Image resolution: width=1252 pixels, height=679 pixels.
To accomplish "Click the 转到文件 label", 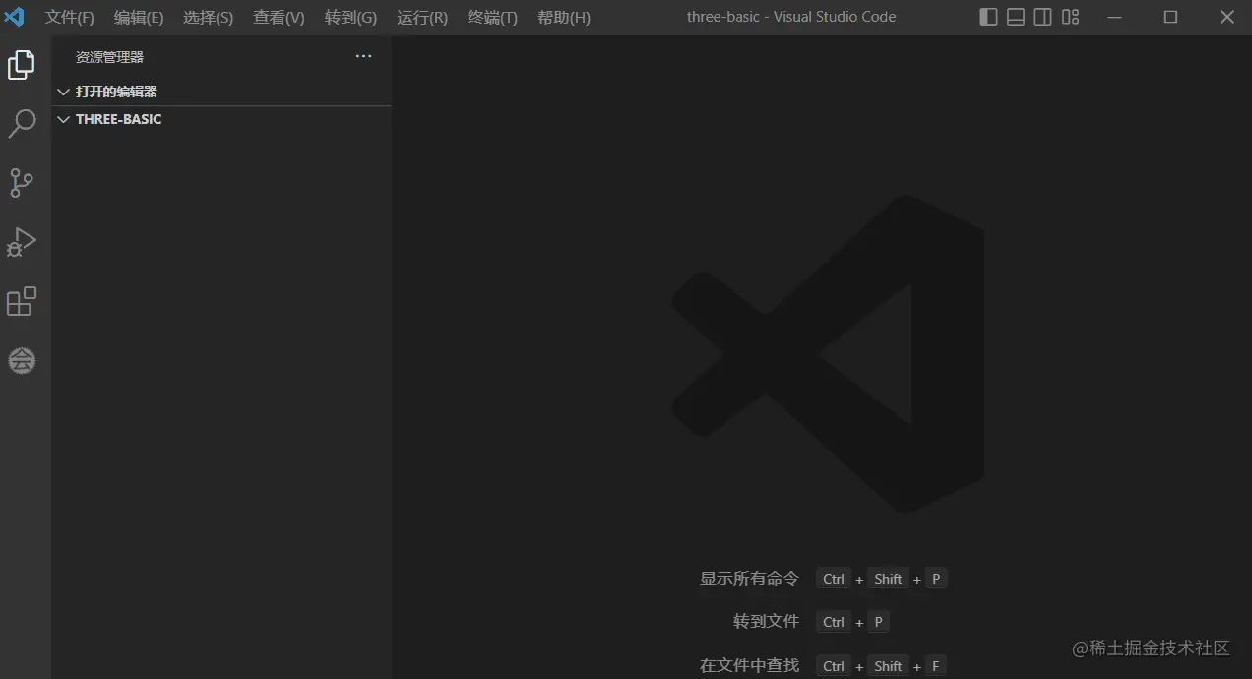I will 766,622.
